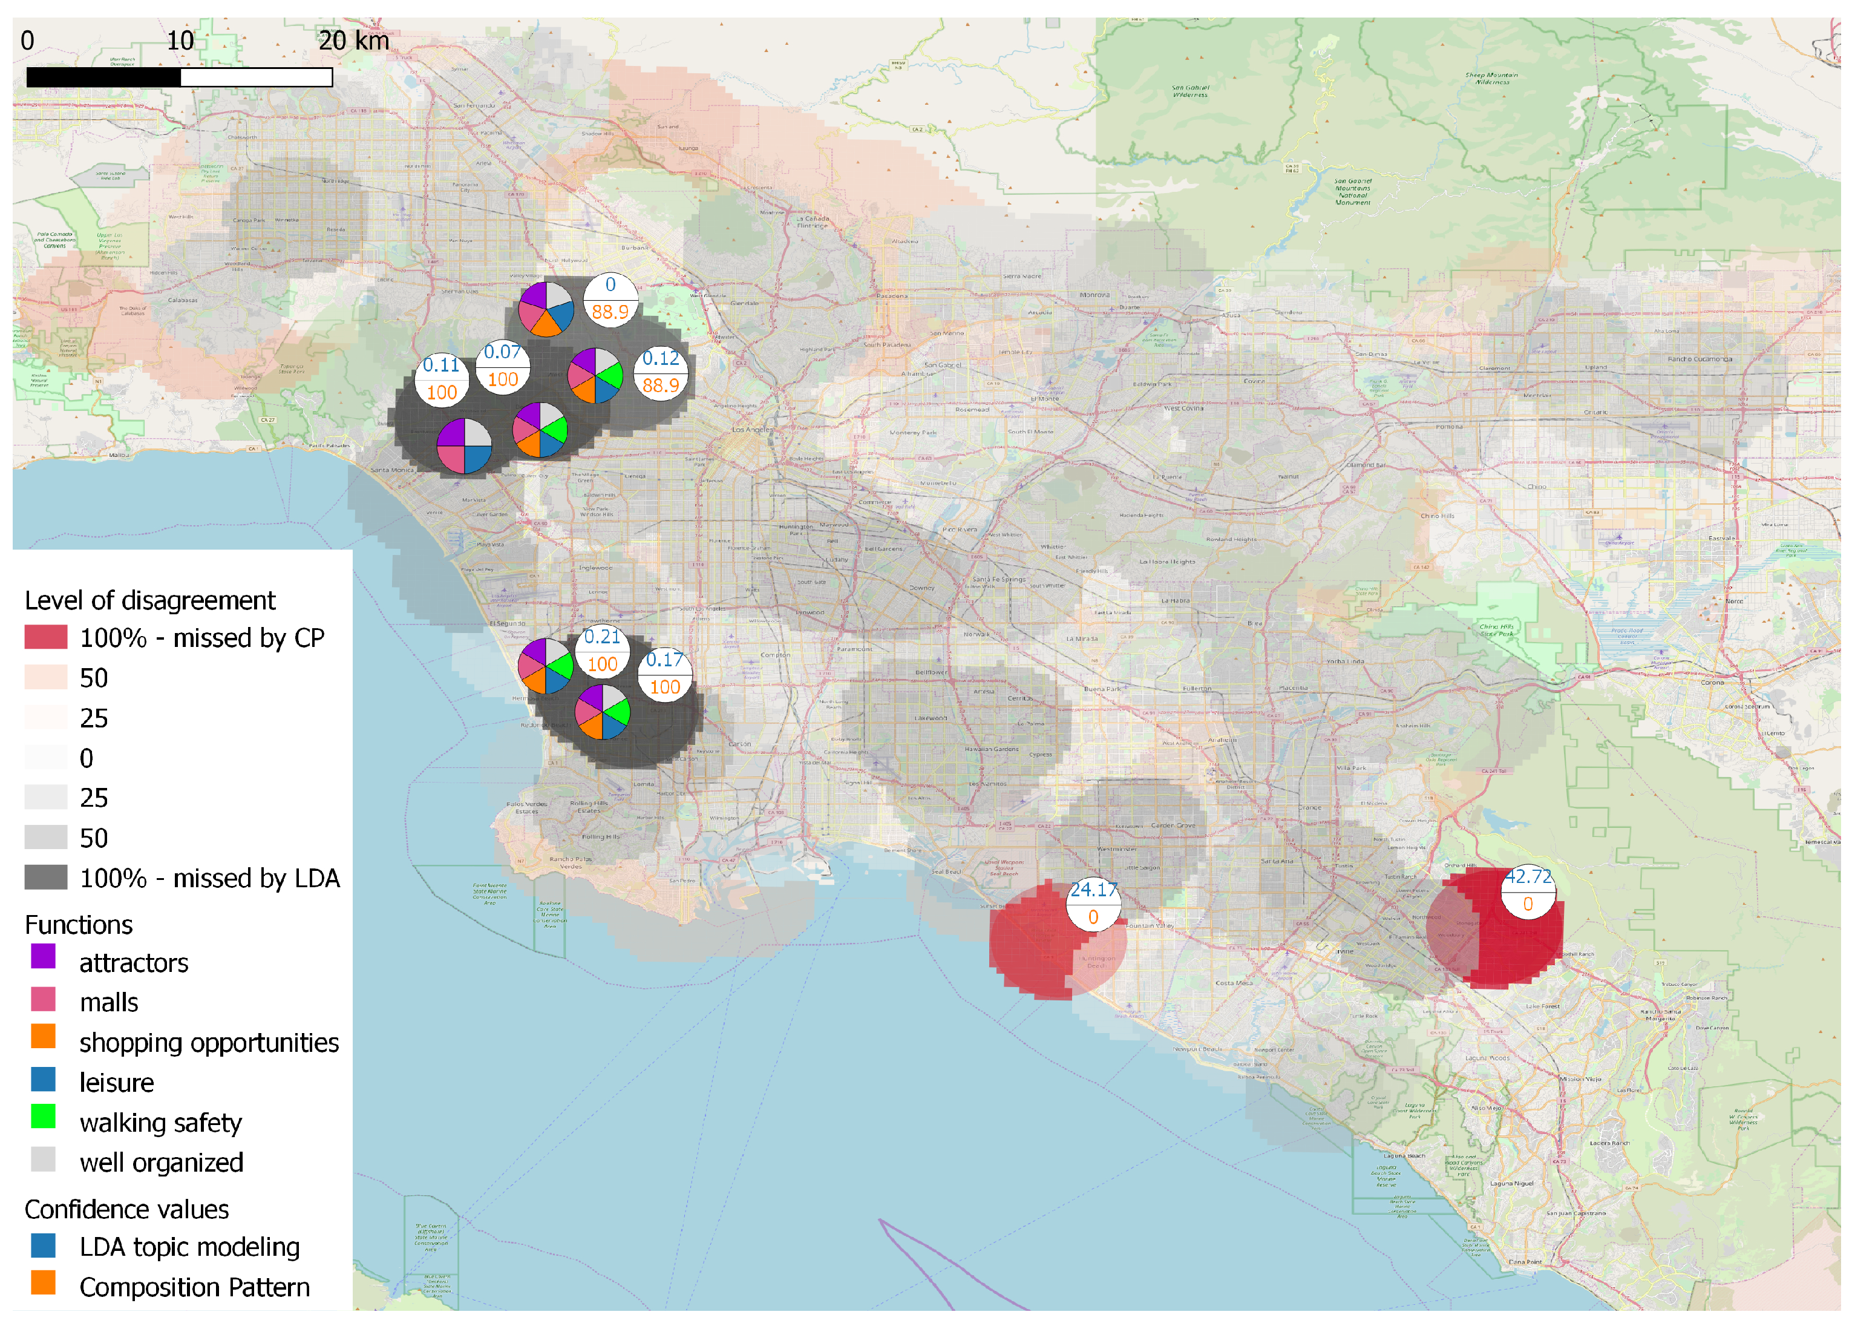Click the LDA topic modeling blue swatch
Image resolution: width=1855 pixels, height=1329 pixels.
[44, 1245]
